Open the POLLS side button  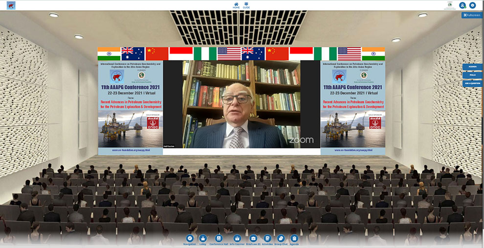click(472, 75)
